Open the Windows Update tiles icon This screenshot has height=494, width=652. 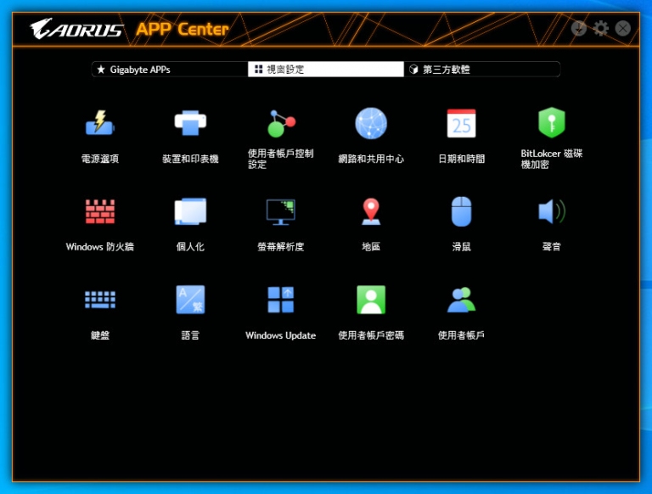pyautogui.click(x=281, y=300)
